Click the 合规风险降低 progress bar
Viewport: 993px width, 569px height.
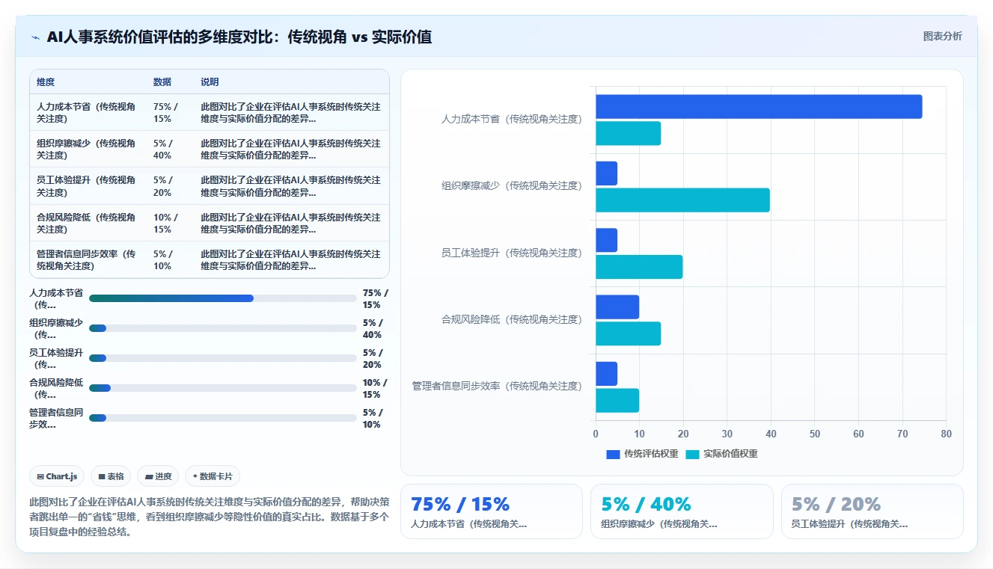pyautogui.click(x=223, y=388)
